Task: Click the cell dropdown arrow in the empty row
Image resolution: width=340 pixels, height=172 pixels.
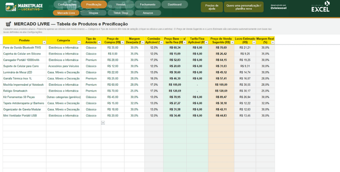Action: click(x=103, y=123)
